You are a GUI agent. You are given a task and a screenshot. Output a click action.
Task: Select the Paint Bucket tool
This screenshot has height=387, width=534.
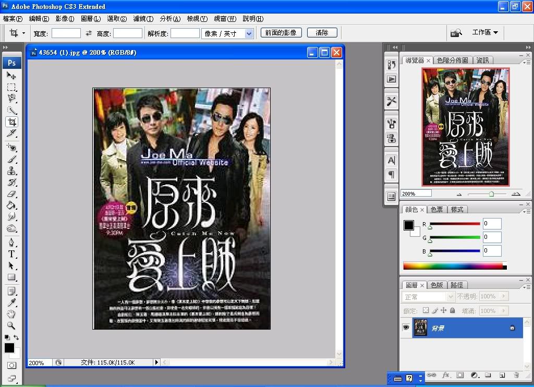pos(11,205)
